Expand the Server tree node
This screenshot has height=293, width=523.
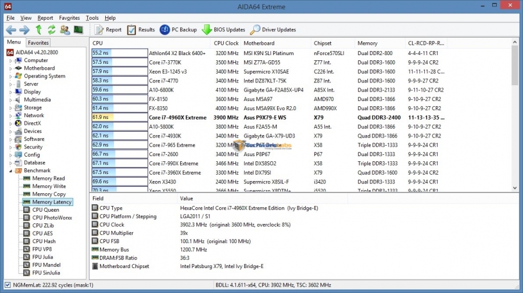tap(10, 84)
